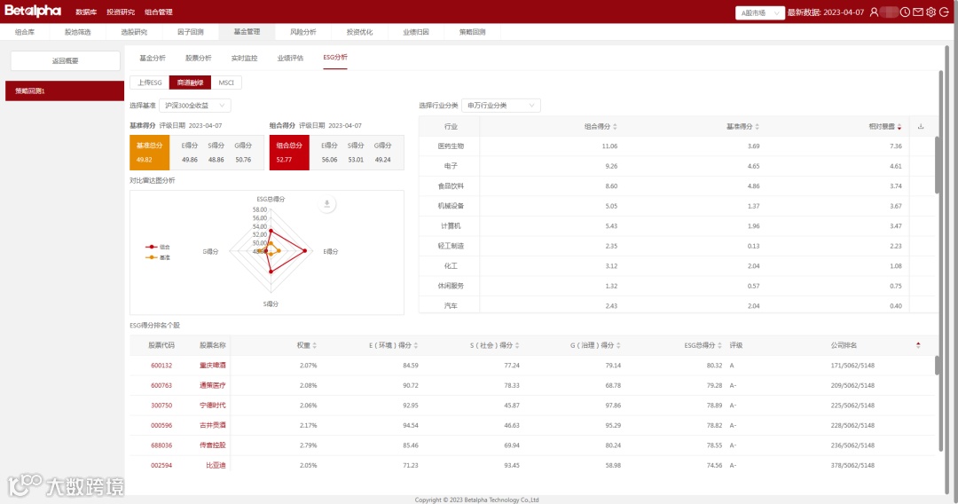Click the logout icon
Screen dimensions: 958x504
pos(944,12)
